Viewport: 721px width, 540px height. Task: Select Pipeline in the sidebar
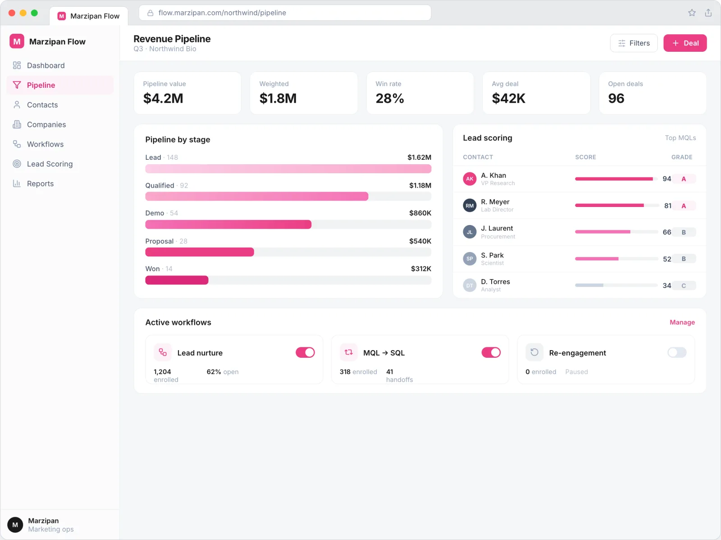[x=60, y=85]
